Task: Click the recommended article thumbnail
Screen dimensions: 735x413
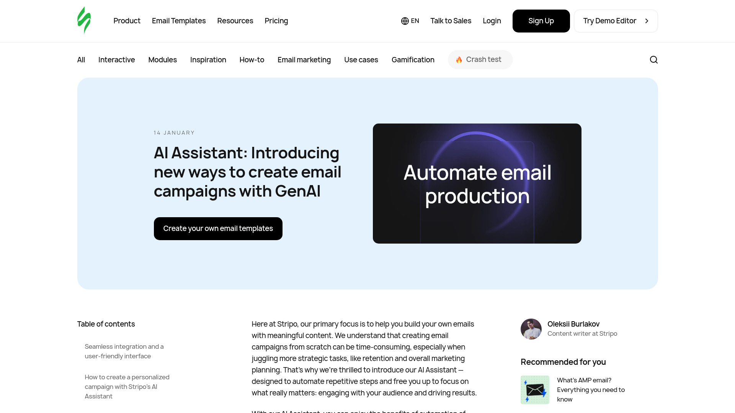Action: coord(535,390)
